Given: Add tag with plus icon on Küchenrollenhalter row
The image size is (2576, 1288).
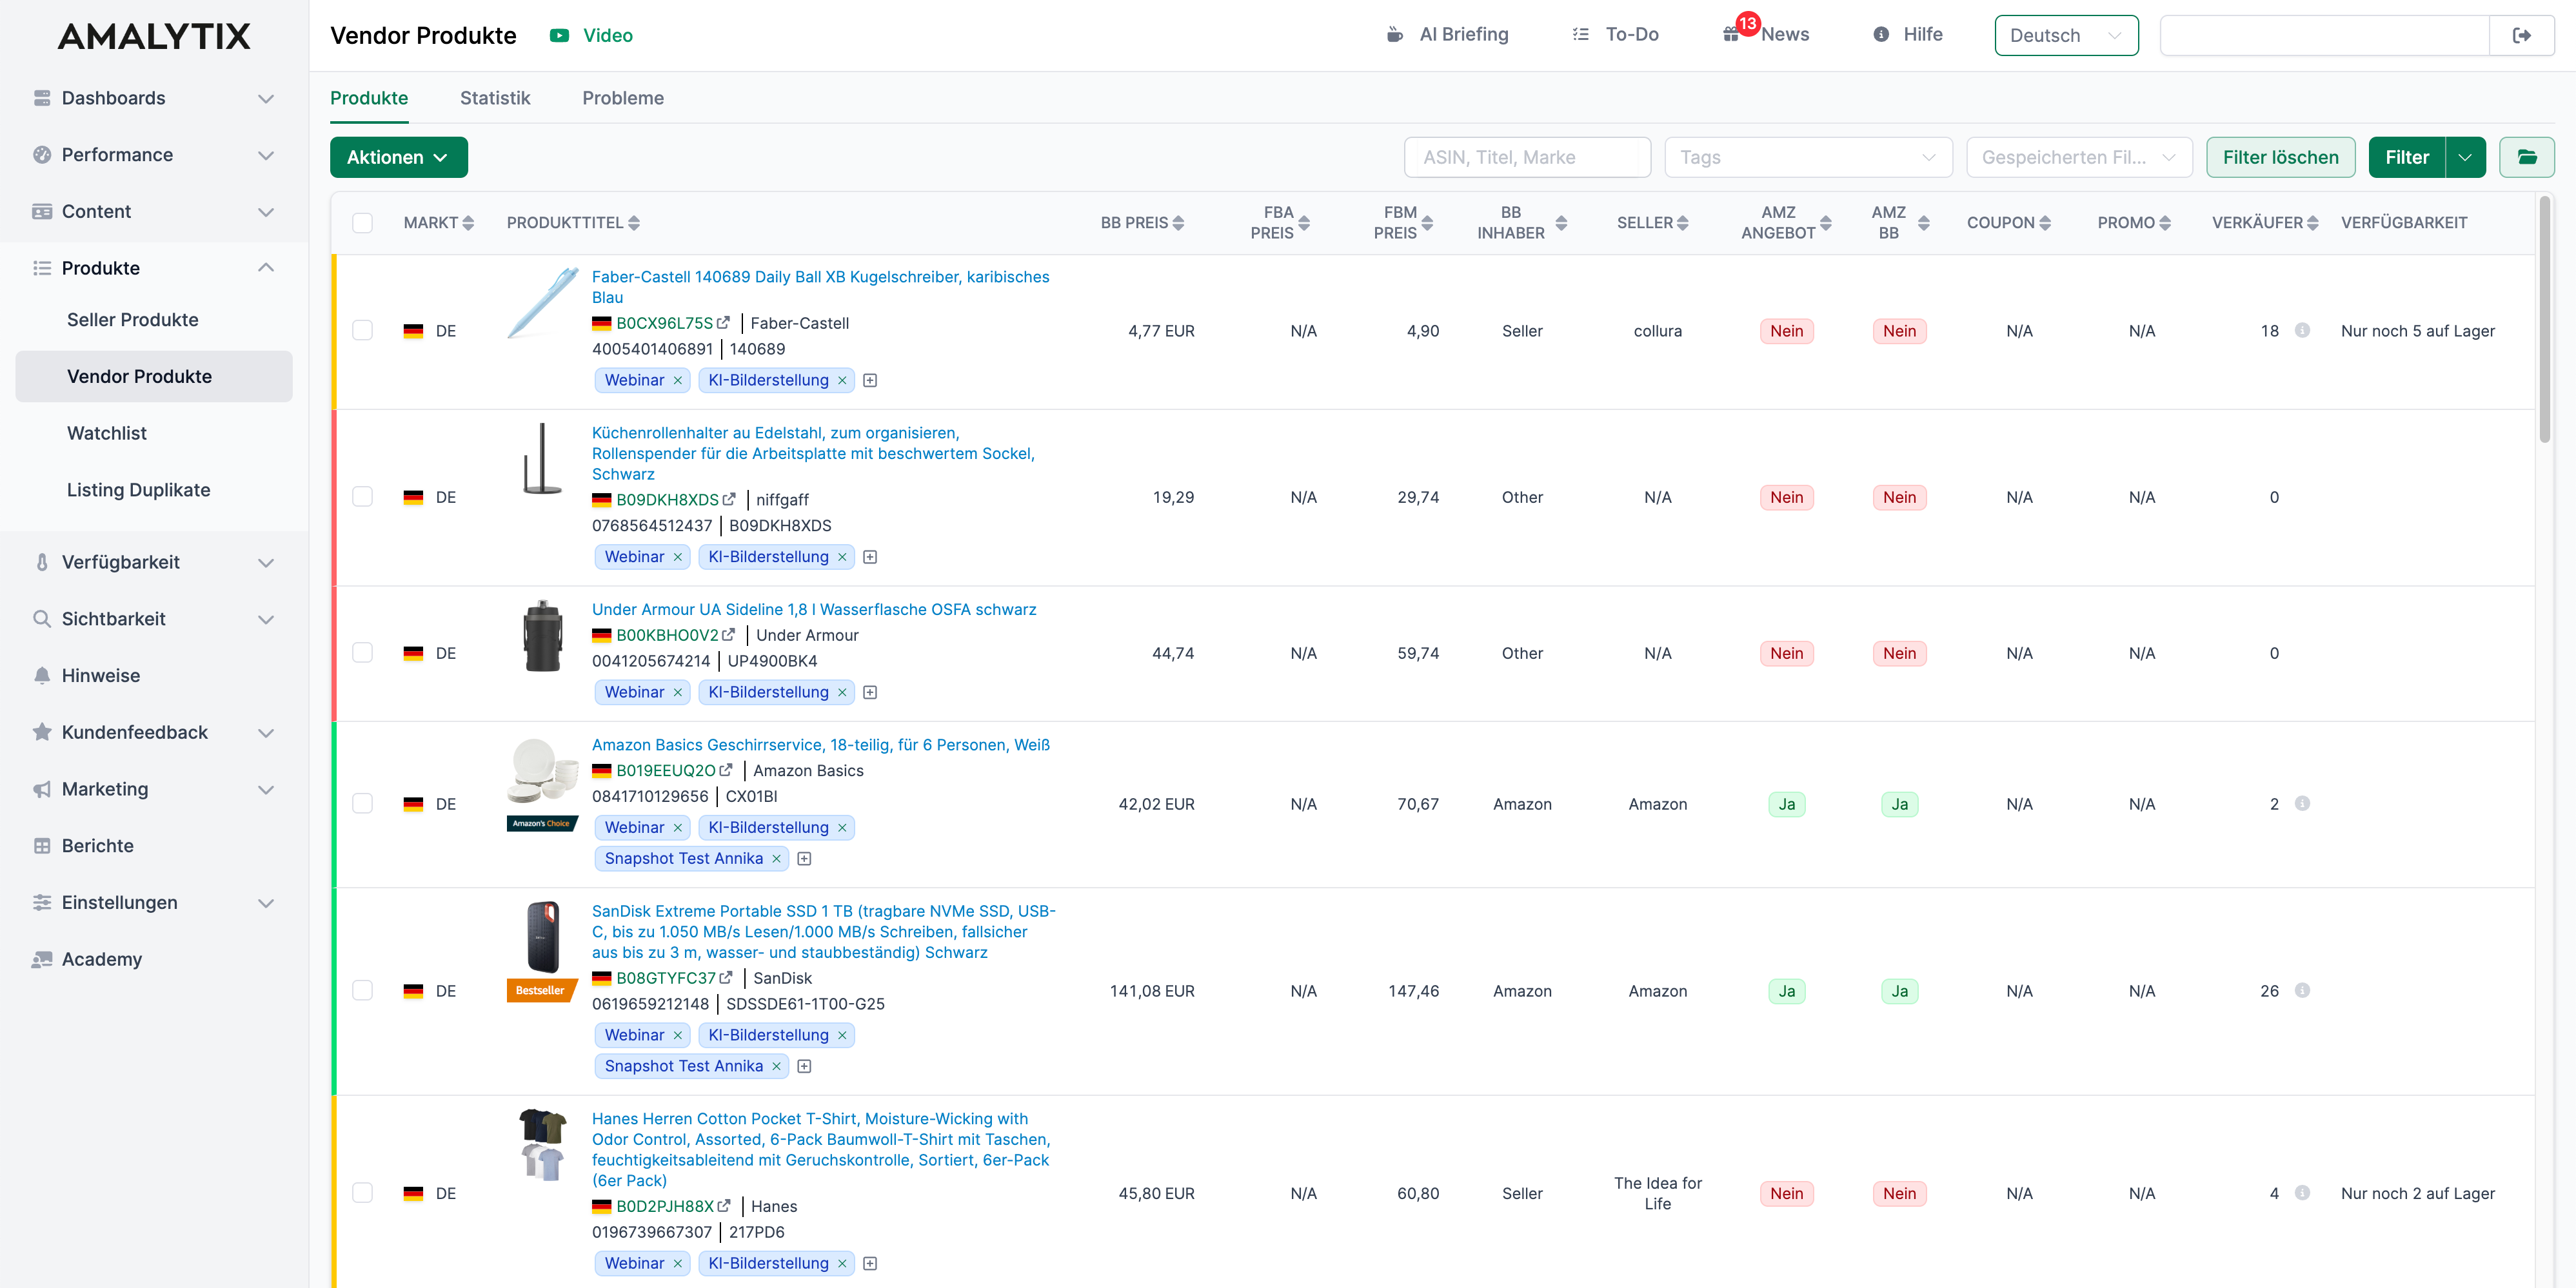Looking at the screenshot, I should pos(870,556).
